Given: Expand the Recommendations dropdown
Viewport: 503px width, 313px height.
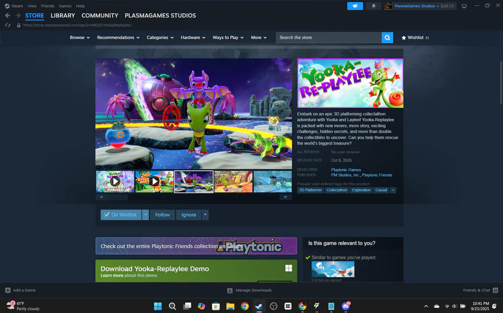Looking at the screenshot, I should 118,37.
